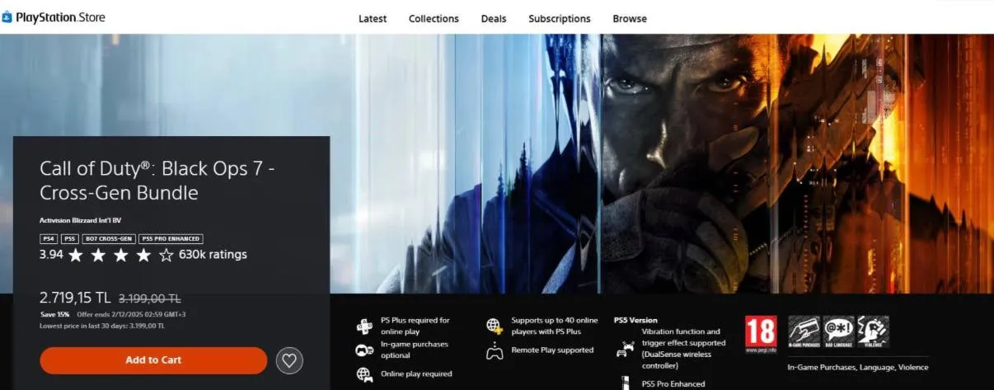Open the Subscriptions menu
The width and height of the screenshot is (994, 390).
pos(560,18)
